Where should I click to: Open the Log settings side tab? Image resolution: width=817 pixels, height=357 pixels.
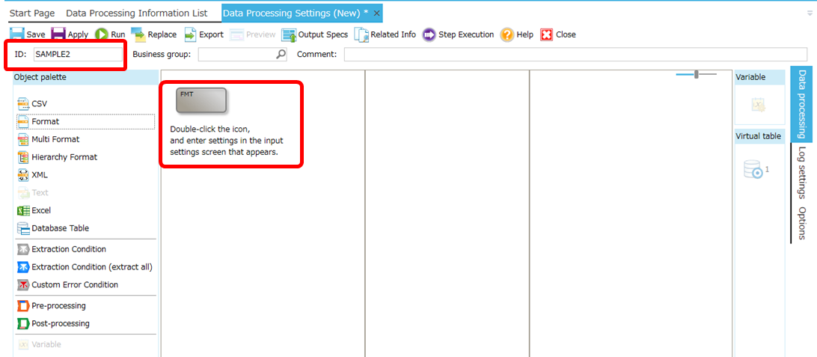click(x=802, y=172)
